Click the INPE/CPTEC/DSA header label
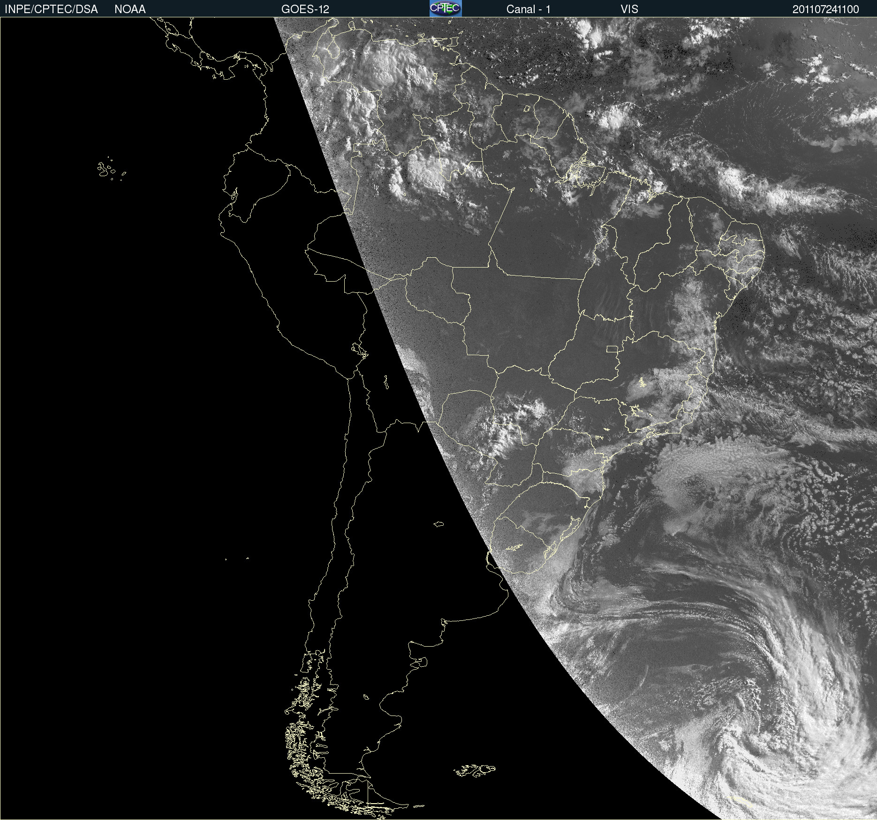 point(51,9)
